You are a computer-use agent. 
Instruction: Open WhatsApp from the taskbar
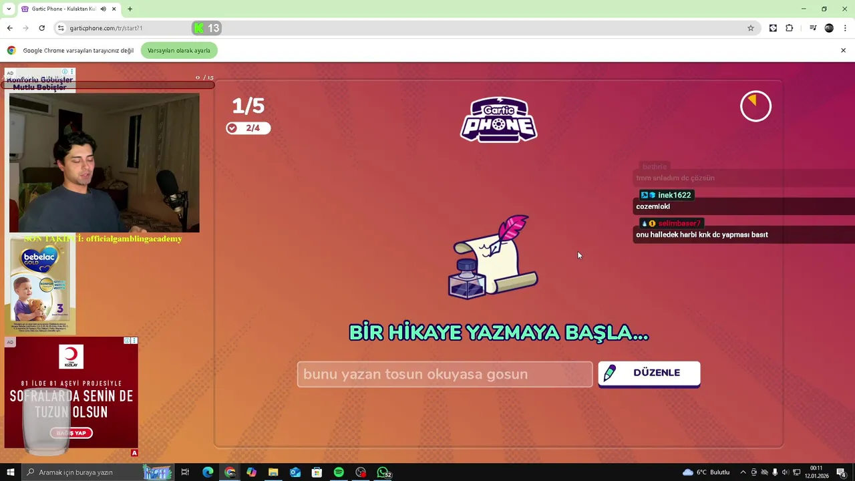[x=383, y=472]
